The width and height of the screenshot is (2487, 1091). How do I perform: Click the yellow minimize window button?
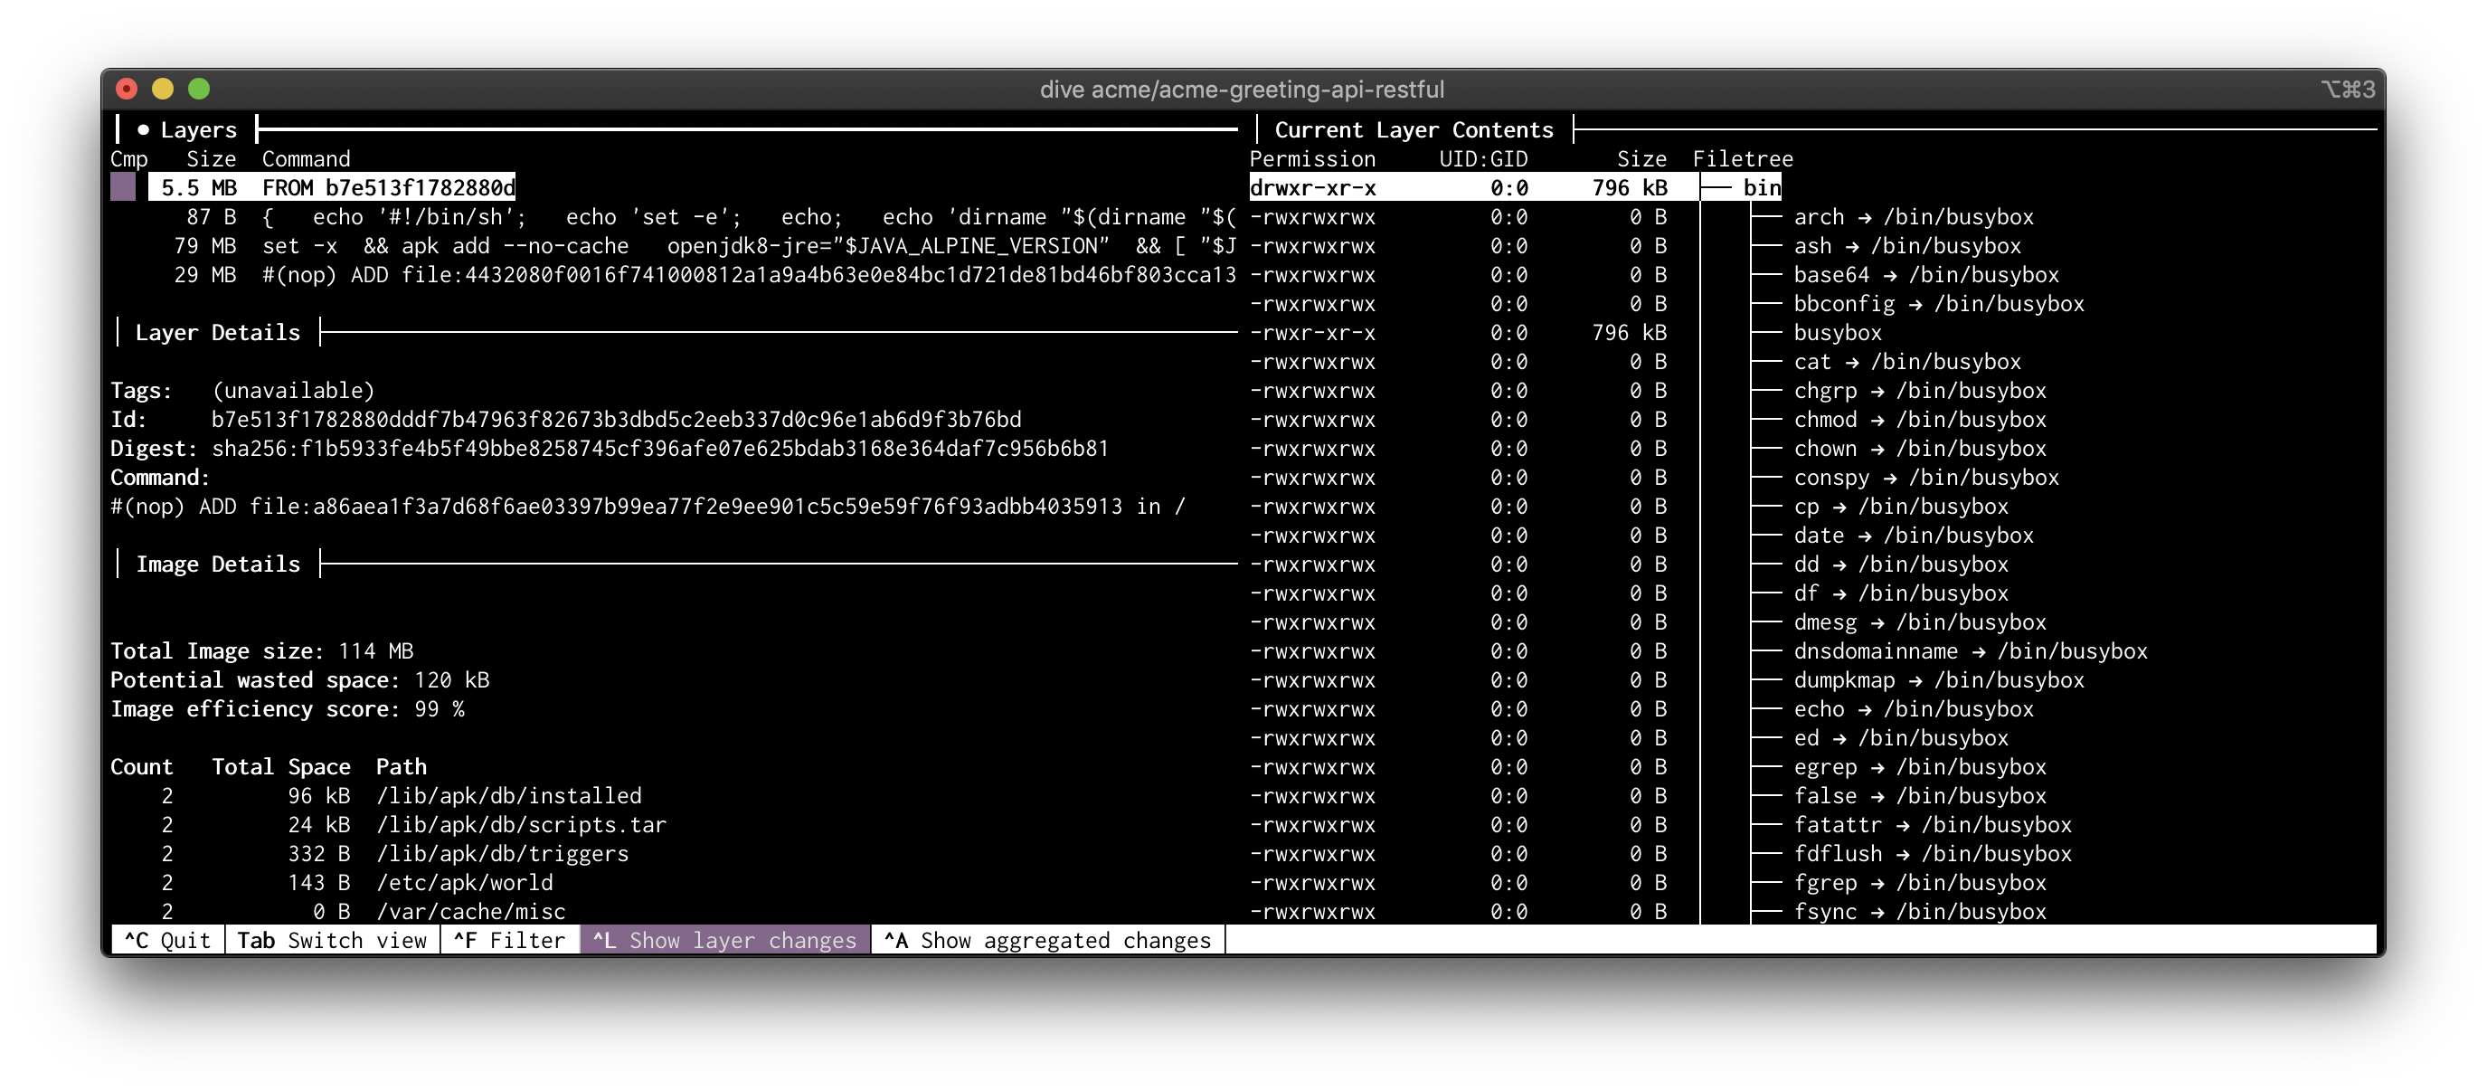pyautogui.click(x=162, y=89)
